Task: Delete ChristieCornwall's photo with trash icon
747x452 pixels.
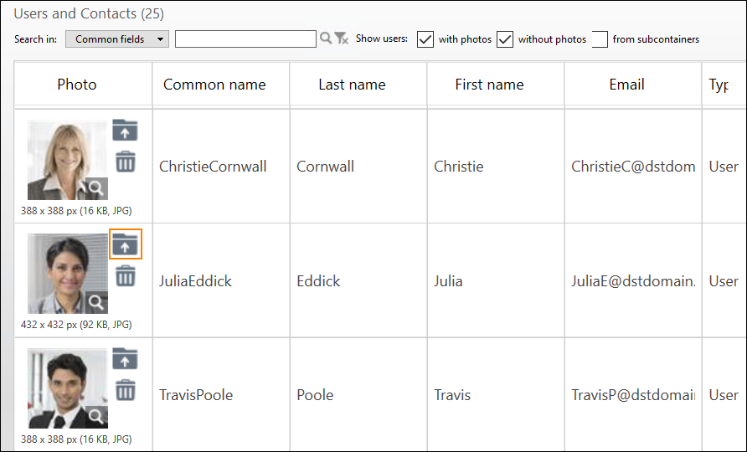Action: (125, 162)
